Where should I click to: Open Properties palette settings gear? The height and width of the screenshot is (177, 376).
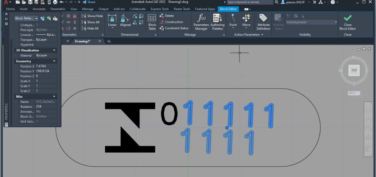click(x=6, y=24)
